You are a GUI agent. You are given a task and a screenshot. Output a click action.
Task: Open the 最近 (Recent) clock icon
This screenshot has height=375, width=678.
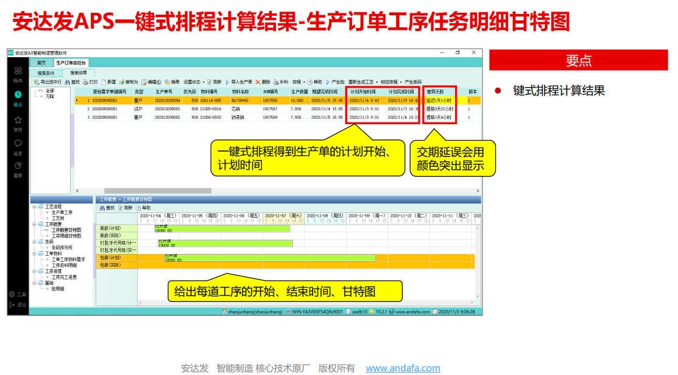coord(18,94)
